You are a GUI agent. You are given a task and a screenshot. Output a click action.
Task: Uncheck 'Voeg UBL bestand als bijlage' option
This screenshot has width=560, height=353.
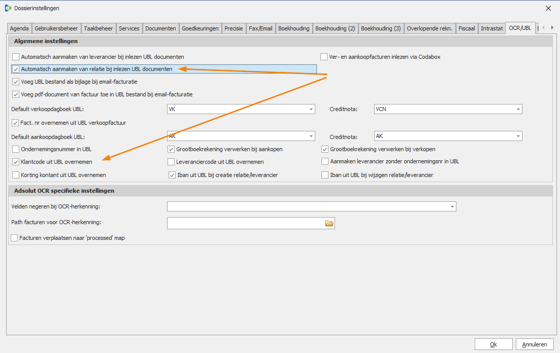pos(16,82)
